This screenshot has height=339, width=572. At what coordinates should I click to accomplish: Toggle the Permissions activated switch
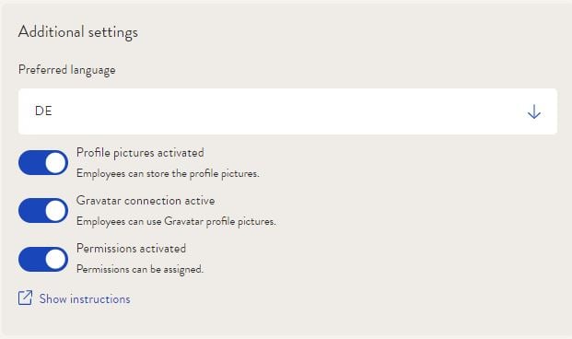tap(43, 259)
